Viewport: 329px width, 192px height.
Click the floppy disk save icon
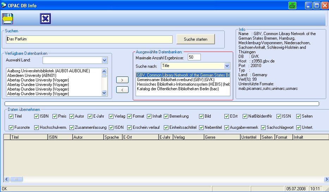[x=7, y=19]
